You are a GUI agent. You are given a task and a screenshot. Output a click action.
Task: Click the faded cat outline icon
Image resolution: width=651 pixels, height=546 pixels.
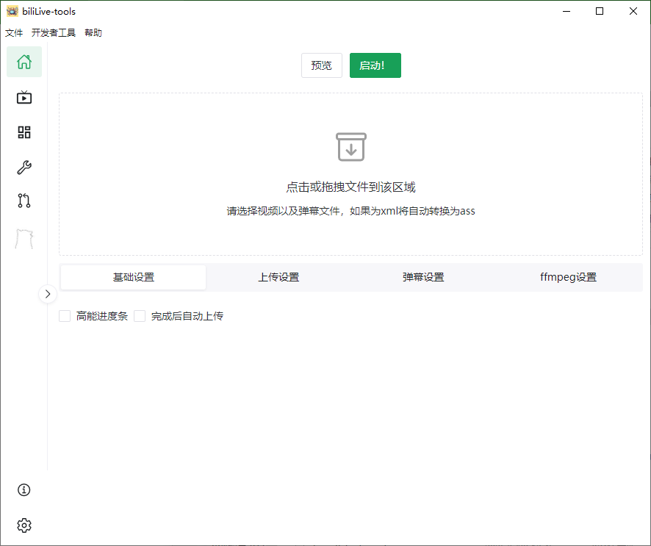(x=24, y=239)
